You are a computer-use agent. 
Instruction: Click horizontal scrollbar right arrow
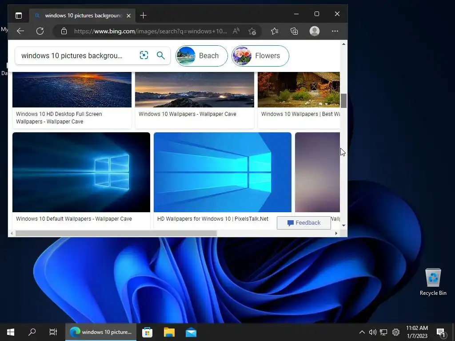(336, 234)
